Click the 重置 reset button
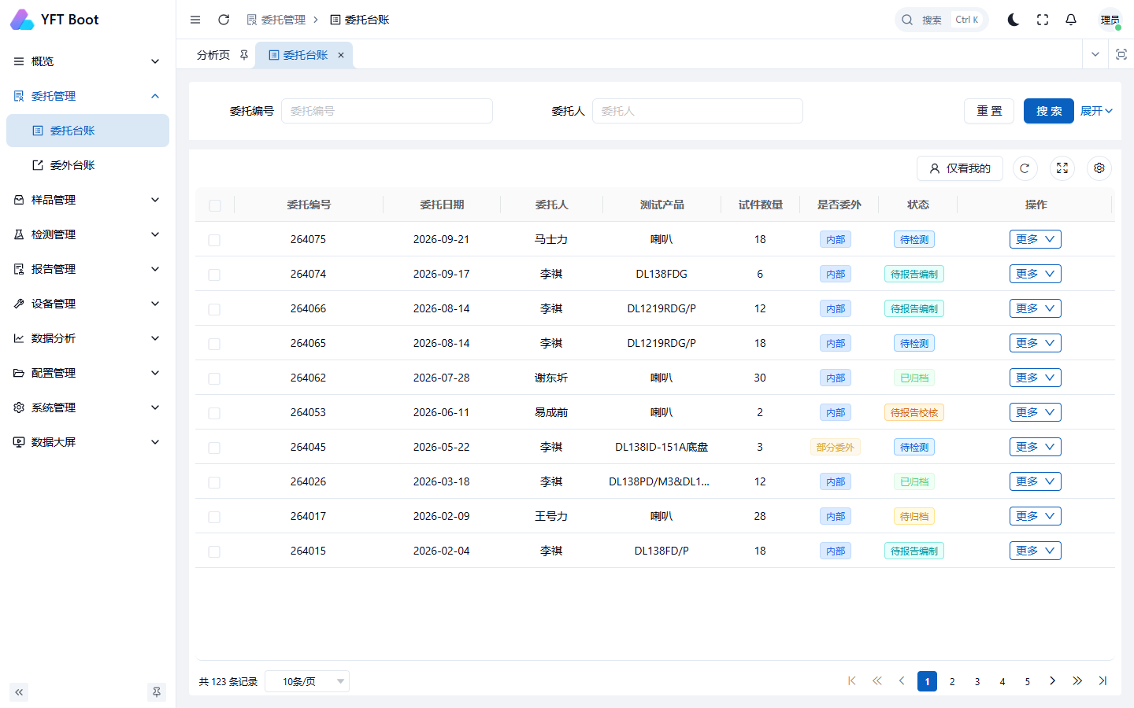Image resolution: width=1134 pixels, height=708 pixels. pos(989,111)
